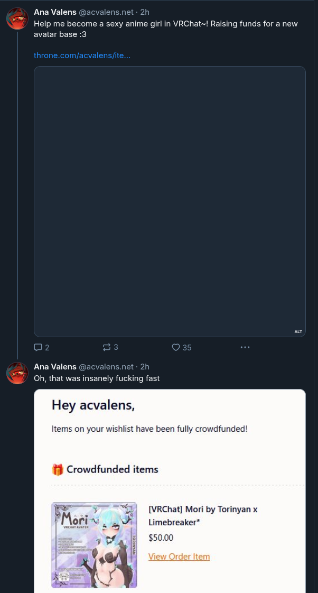Open Ana Valens avatar on first post

tap(17, 18)
